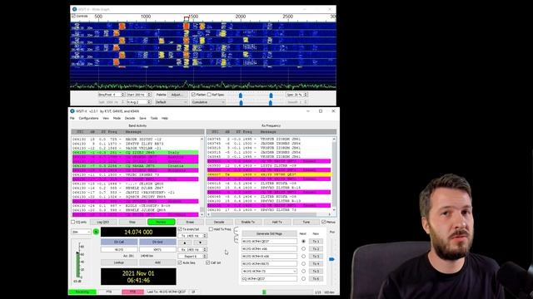Click the Spec 30% spinner arrows
Image resolution: width=533 pixels, height=299 pixels.
click(x=306, y=95)
